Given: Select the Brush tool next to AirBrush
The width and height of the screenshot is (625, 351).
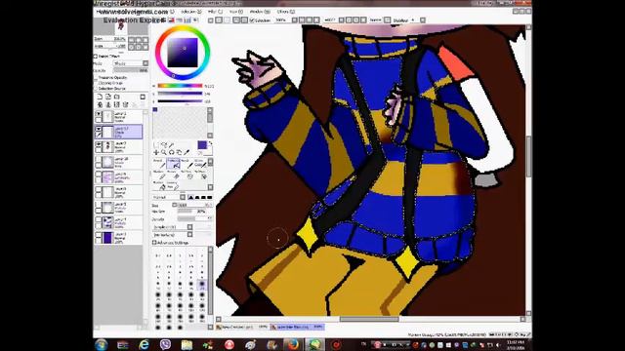Looking at the screenshot, I should 187,163.
